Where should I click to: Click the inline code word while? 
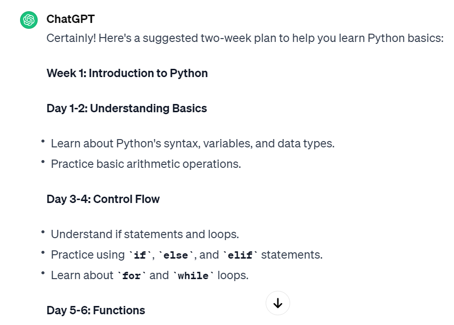click(193, 276)
